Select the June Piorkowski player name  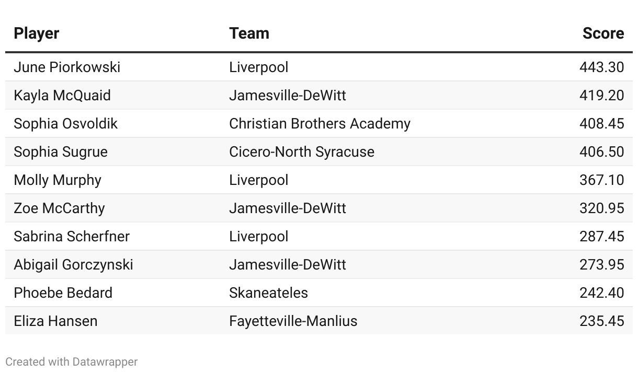[x=67, y=67]
